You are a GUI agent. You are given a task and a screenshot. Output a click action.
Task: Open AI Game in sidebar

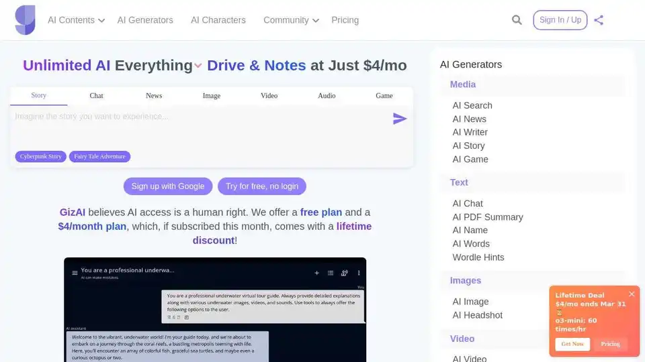point(470,160)
